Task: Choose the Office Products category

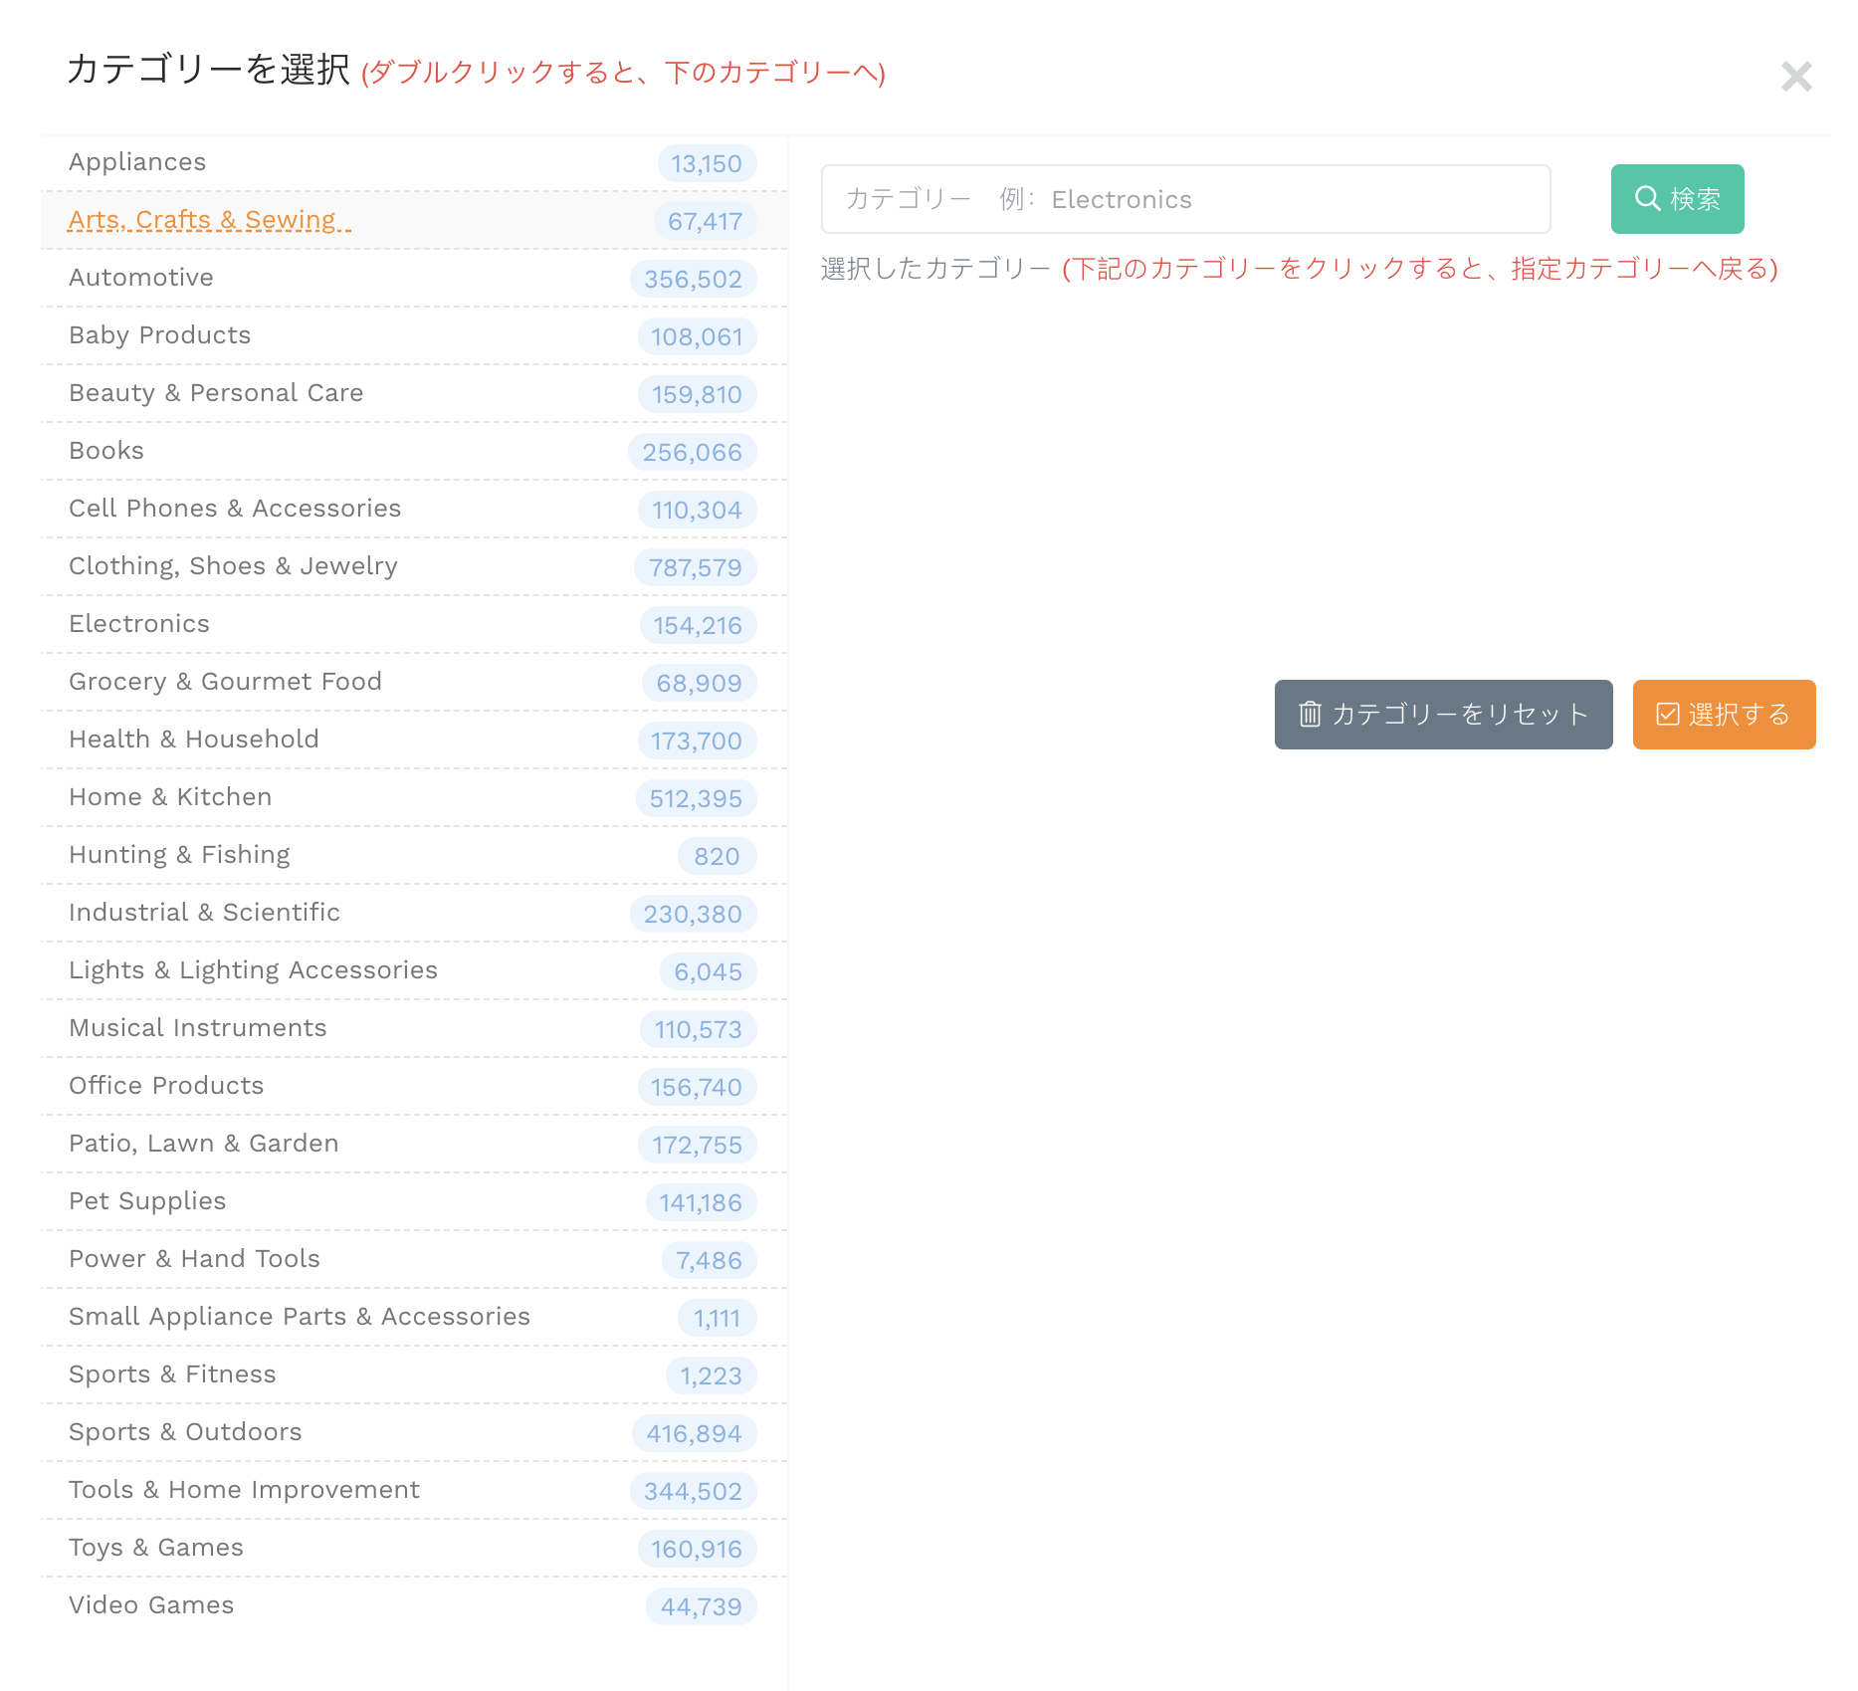Action: click(x=414, y=1087)
